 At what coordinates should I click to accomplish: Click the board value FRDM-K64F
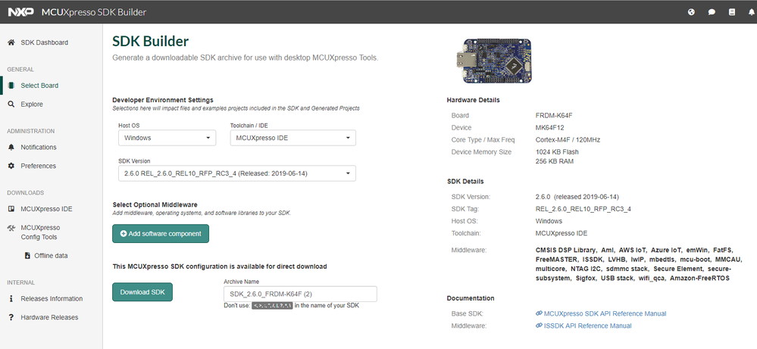point(554,115)
